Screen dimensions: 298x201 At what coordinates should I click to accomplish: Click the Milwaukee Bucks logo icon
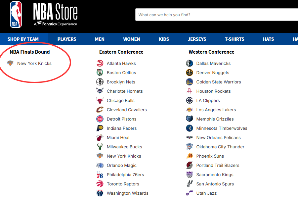[100, 147]
